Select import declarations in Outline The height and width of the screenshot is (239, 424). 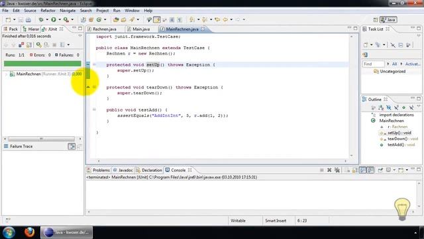[396, 115]
